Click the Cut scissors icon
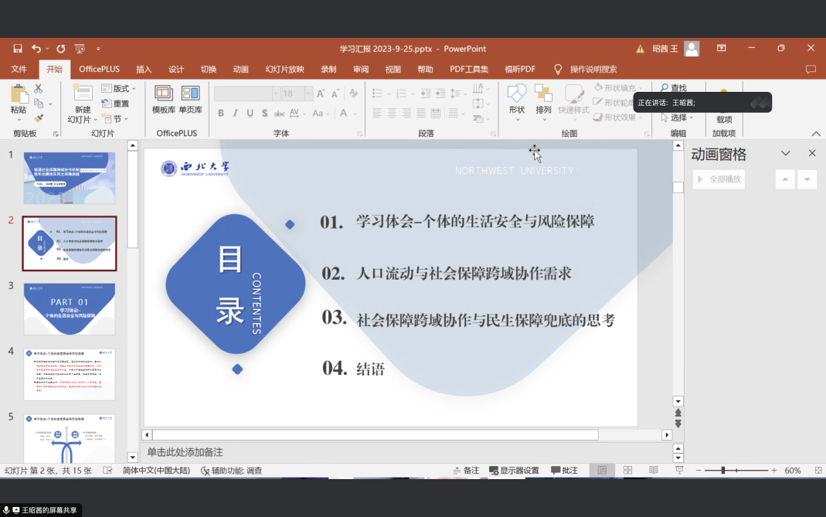This screenshot has width=826, height=517. tap(38, 89)
